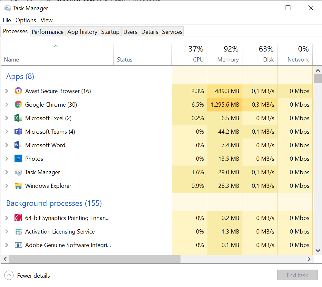Screen dimensions: 322x287
Task: Click the Avast Secure Browser icon
Action: click(18, 91)
